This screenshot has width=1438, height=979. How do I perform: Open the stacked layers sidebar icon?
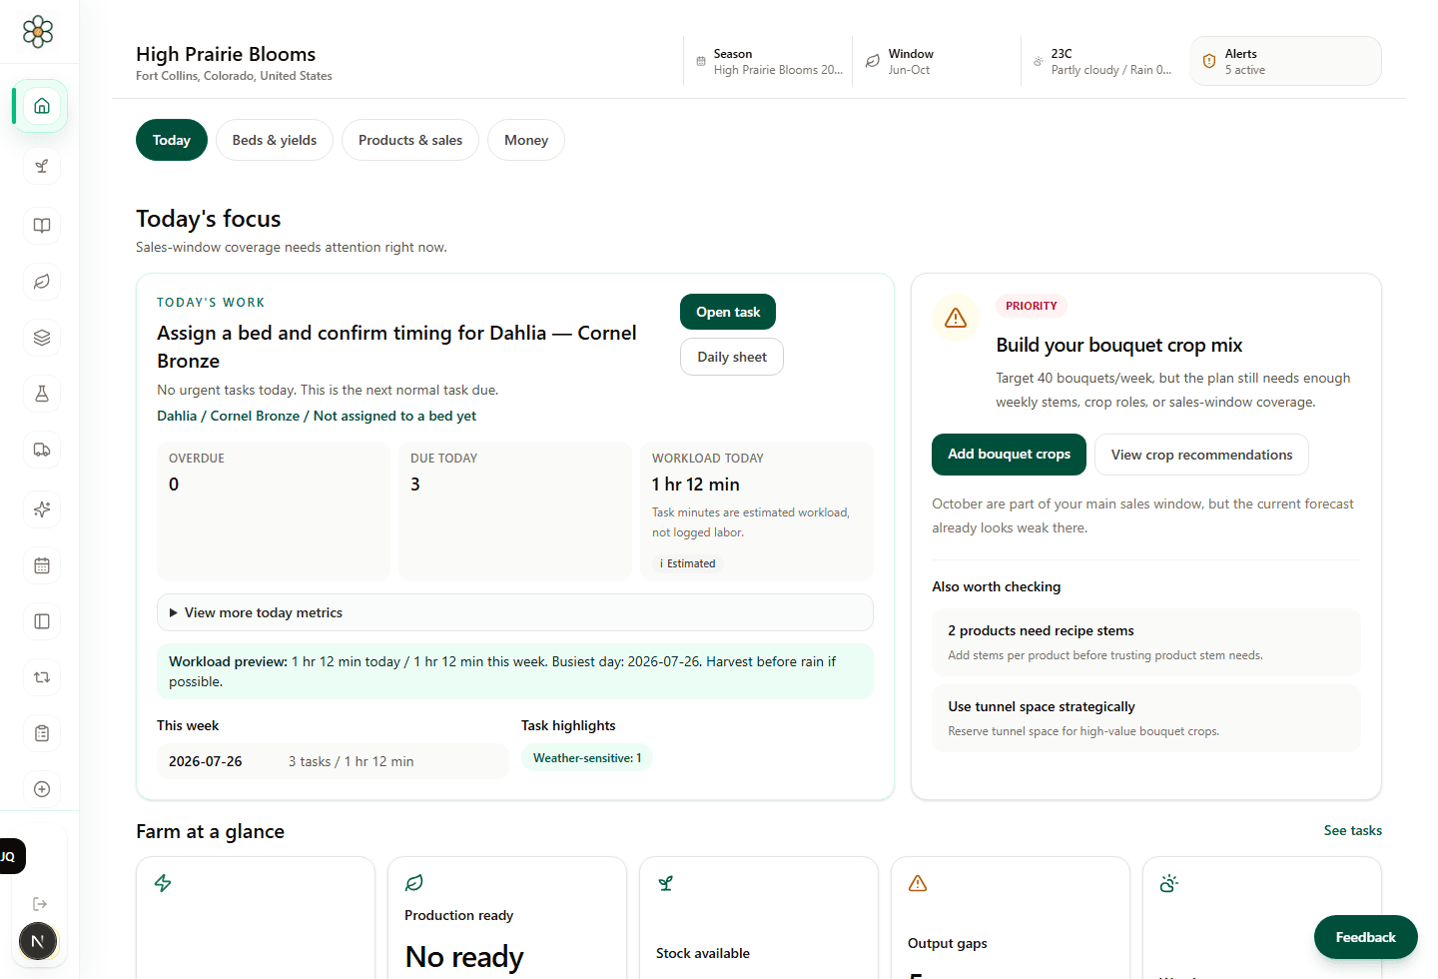(42, 338)
